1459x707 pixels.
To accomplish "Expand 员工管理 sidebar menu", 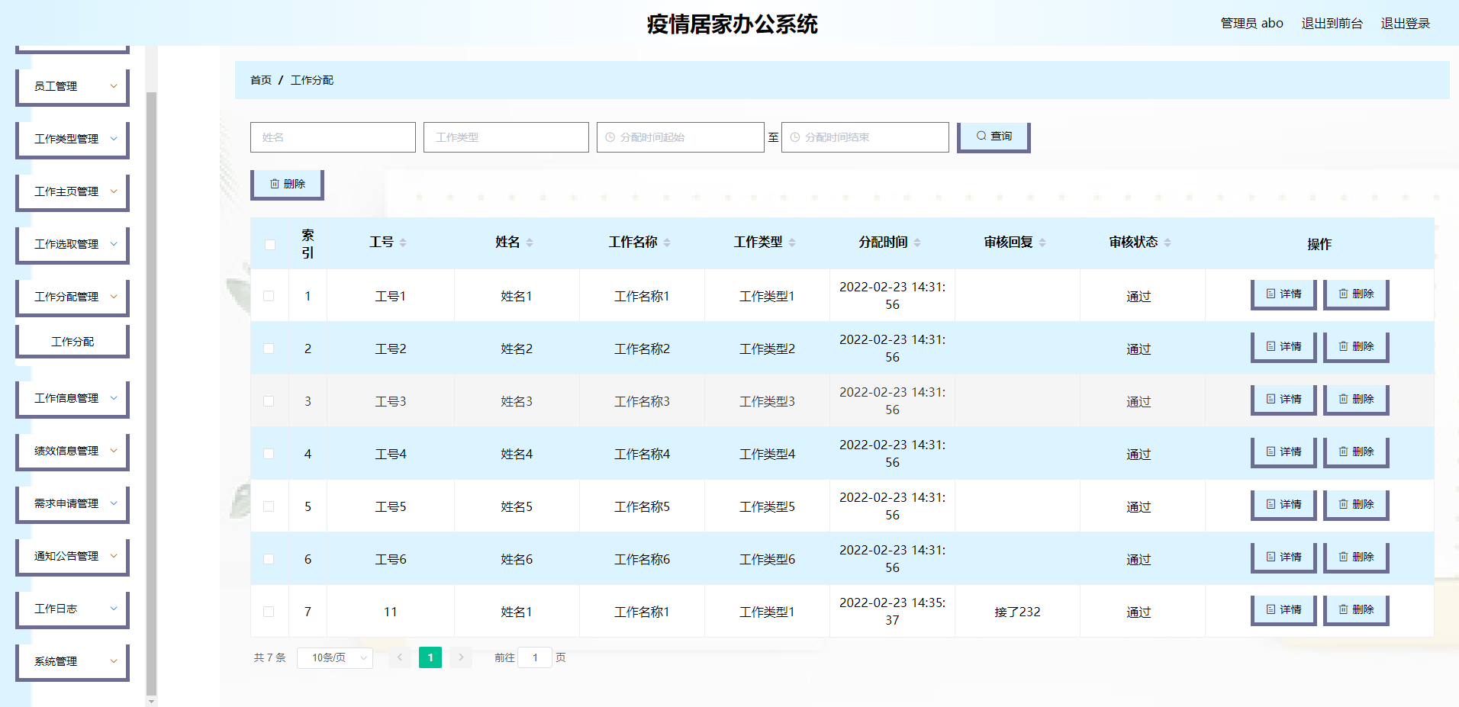I will [72, 87].
